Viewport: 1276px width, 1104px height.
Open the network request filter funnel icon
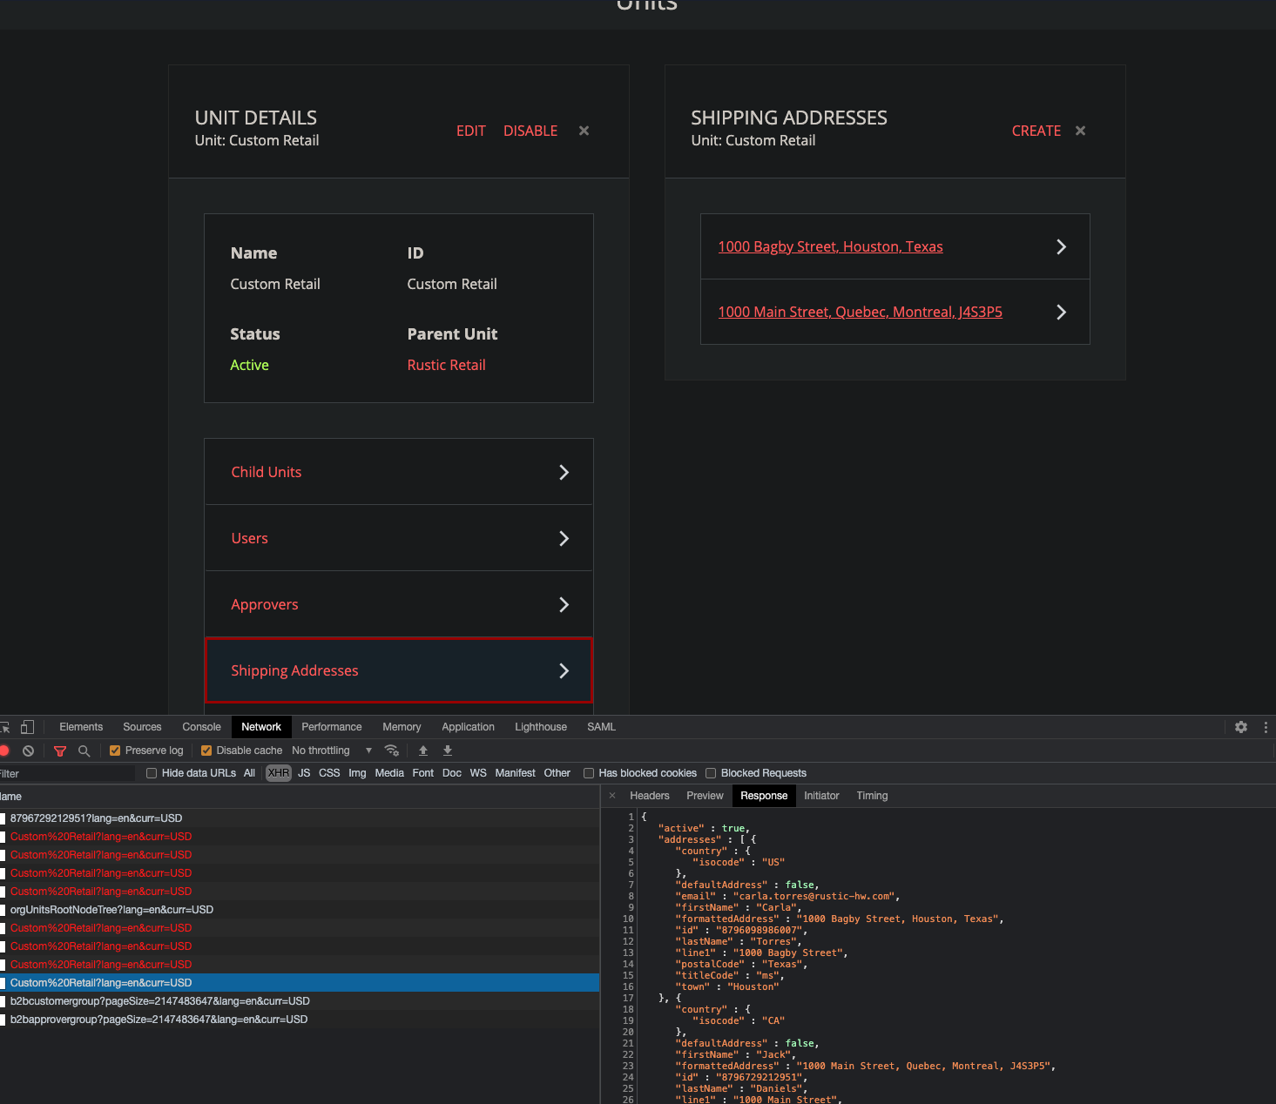(59, 751)
